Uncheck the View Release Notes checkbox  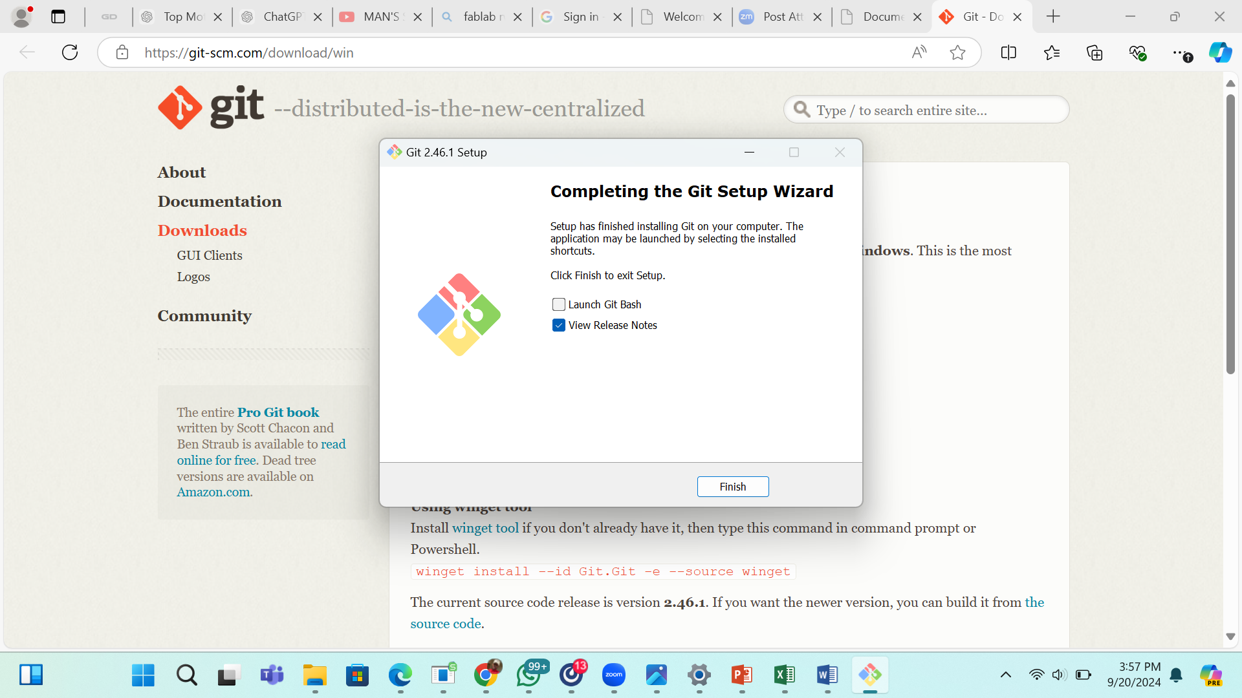(559, 325)
